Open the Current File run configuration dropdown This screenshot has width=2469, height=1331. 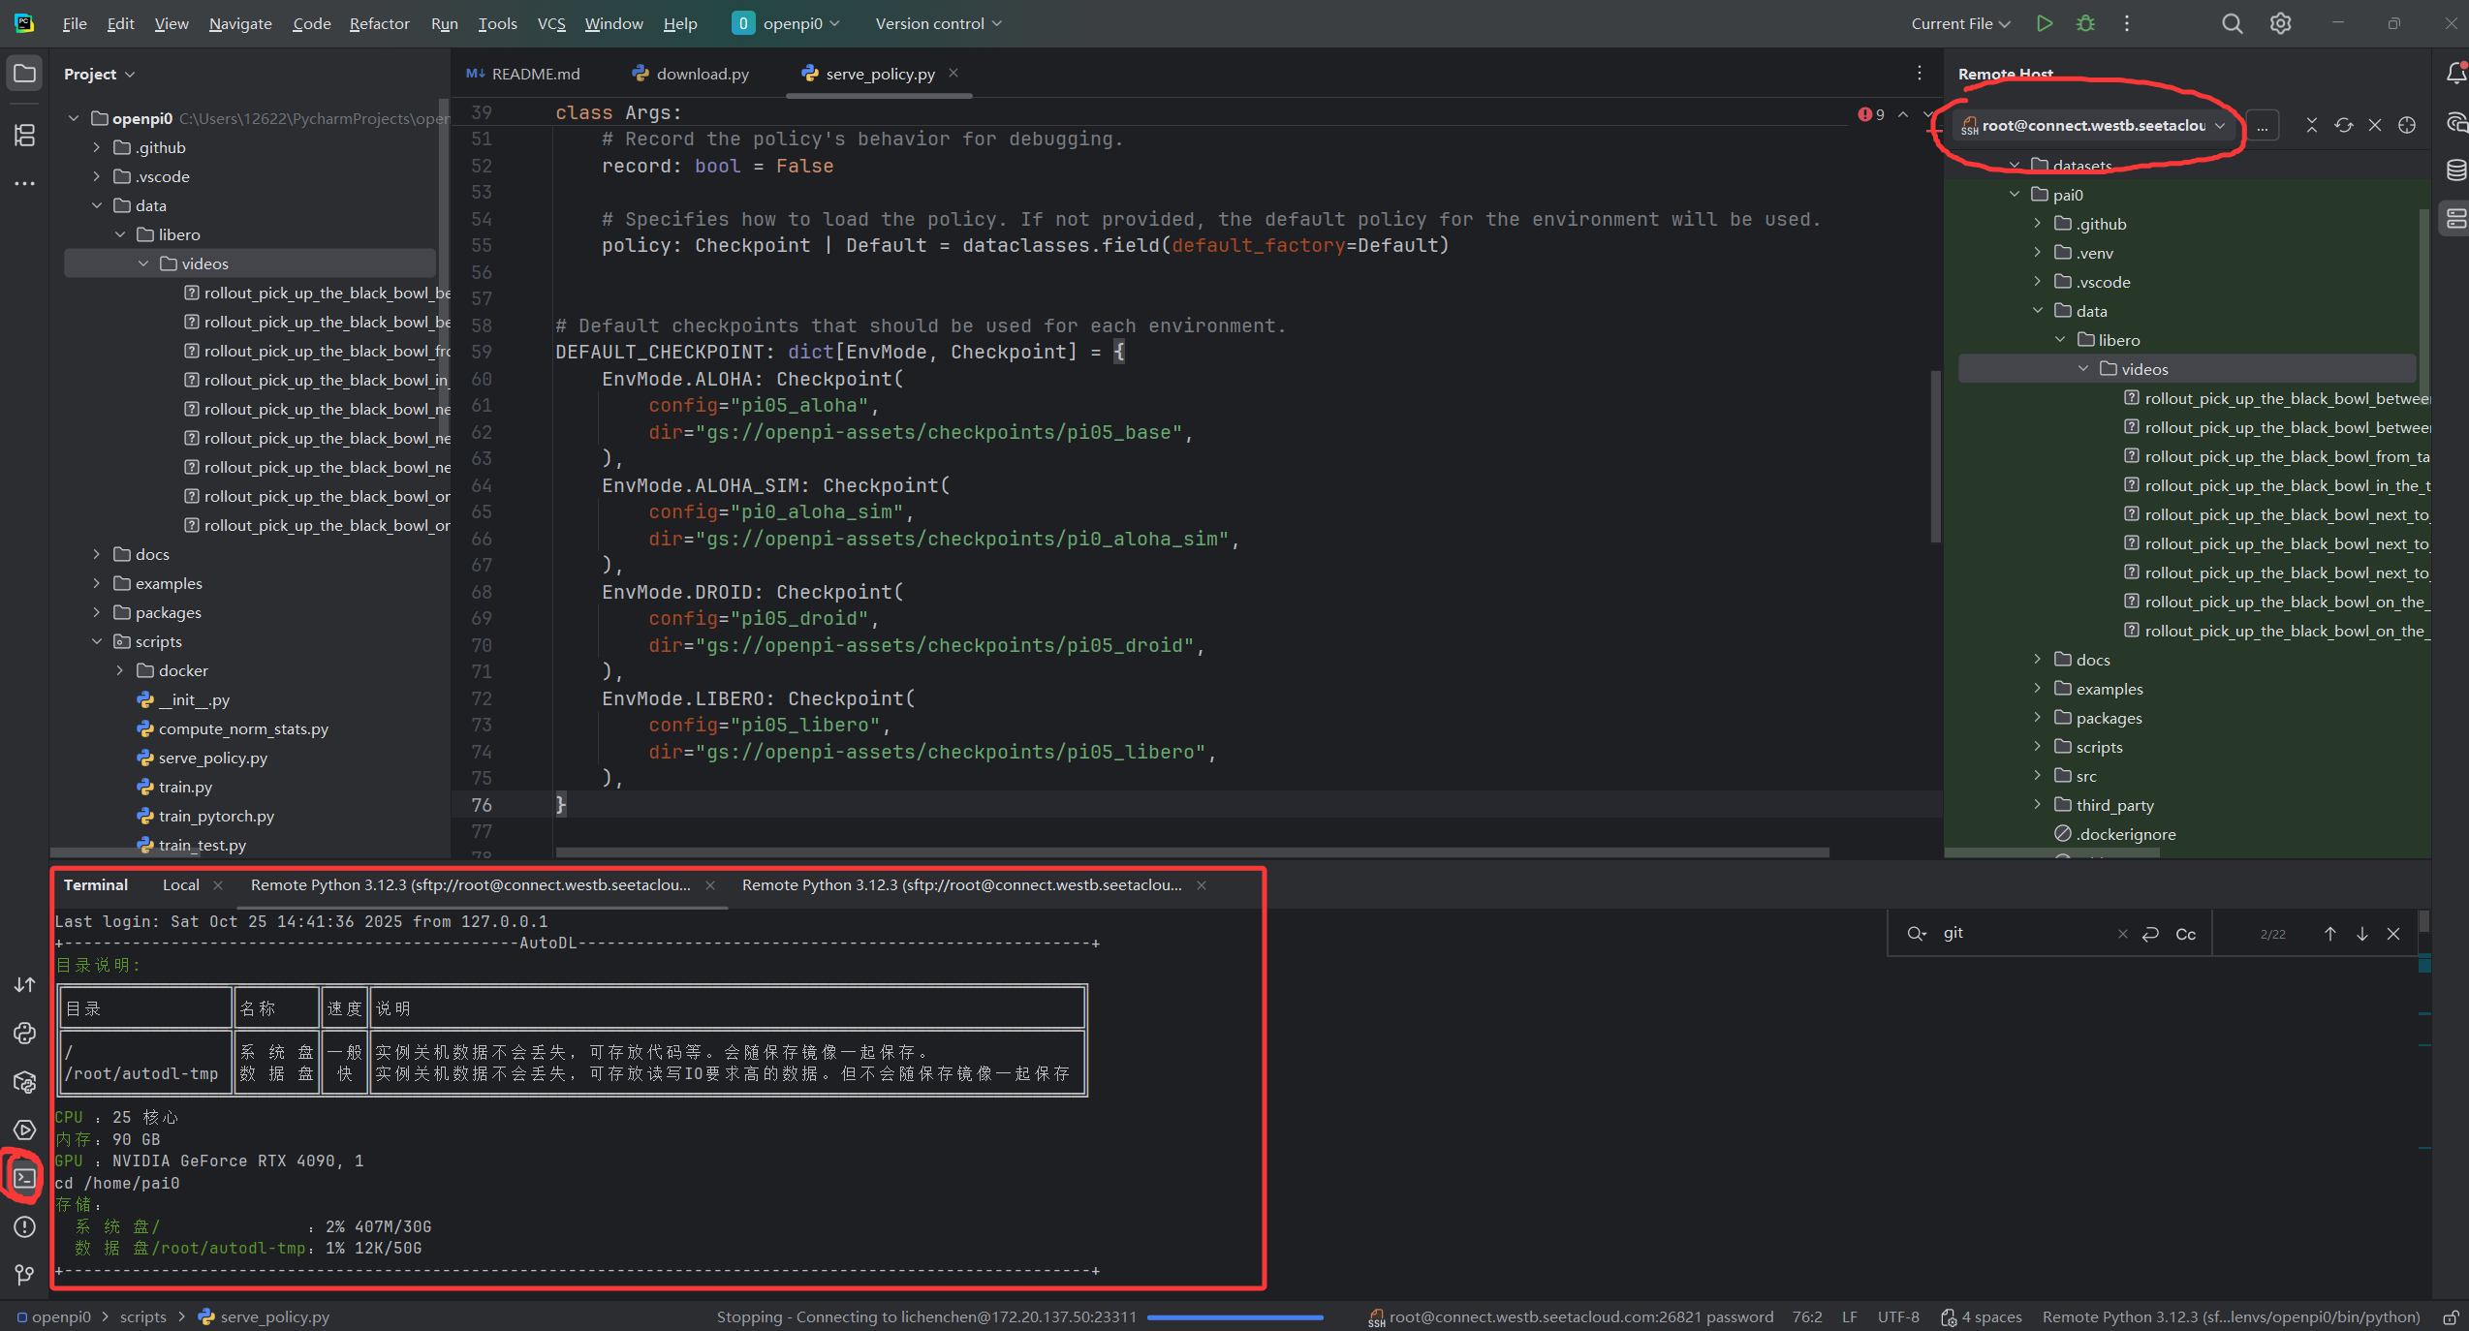tap(1959, 23)
